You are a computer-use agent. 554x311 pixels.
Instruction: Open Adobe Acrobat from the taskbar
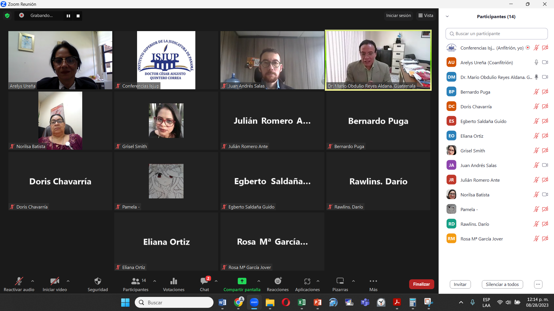coord(397,302)
